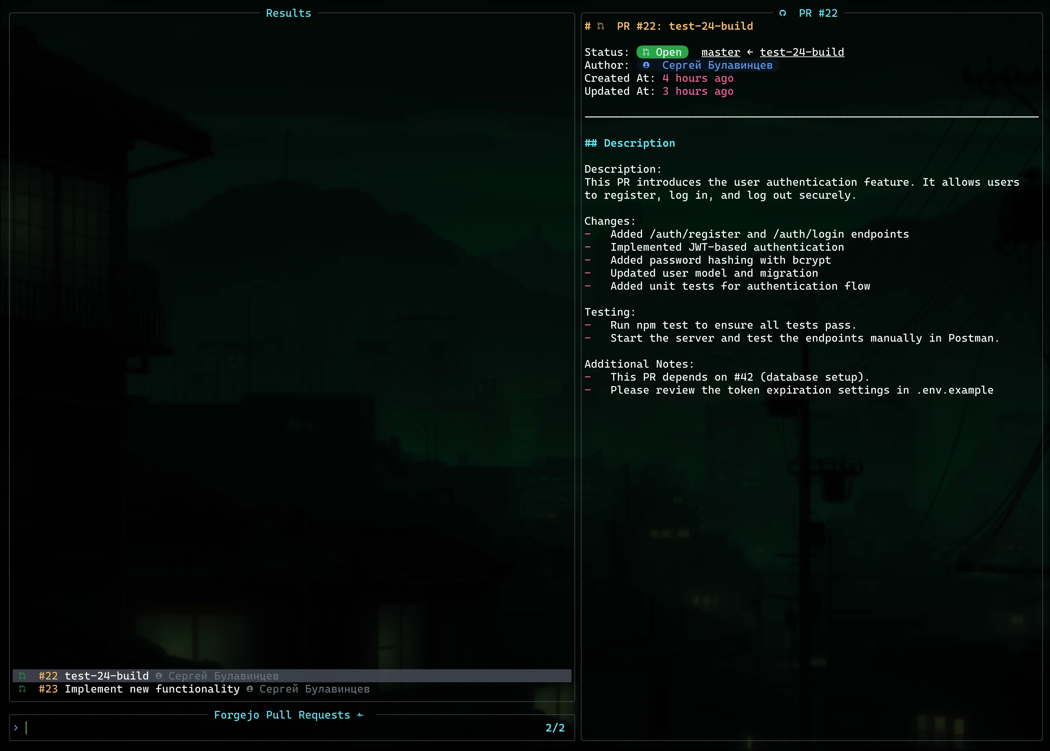Click the prompt chevron in search box

pos(16,728)
